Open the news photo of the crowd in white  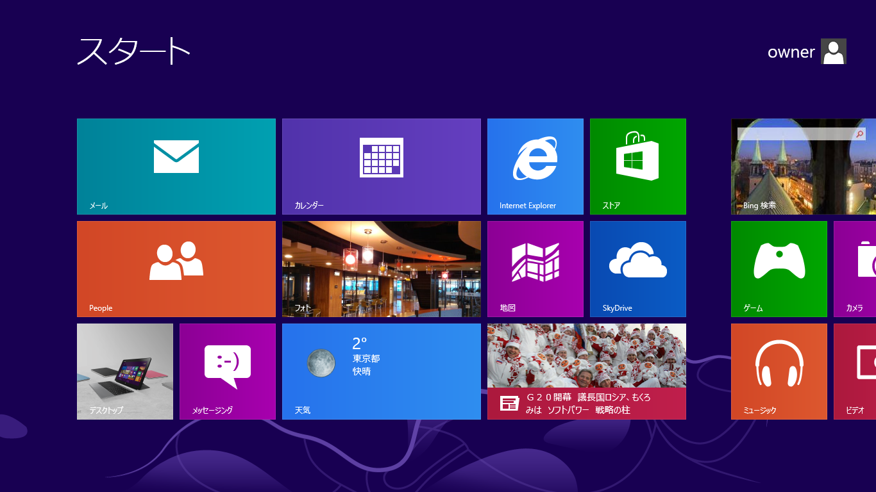587,356
